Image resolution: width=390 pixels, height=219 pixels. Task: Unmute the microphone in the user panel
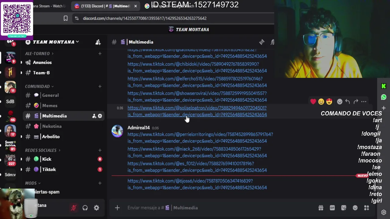73,208
